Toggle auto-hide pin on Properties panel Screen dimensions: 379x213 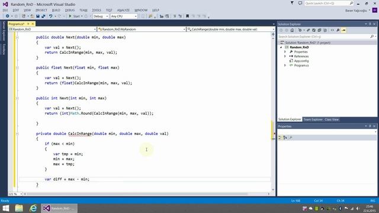coord(370,126)
